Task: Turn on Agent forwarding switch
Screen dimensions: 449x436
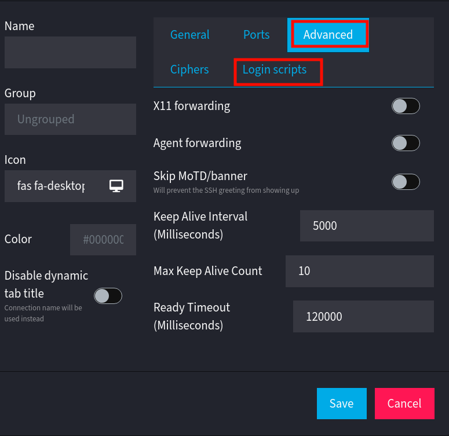Action: [x=405, y=143]
